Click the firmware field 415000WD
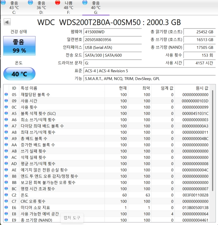 coord(113,32)
